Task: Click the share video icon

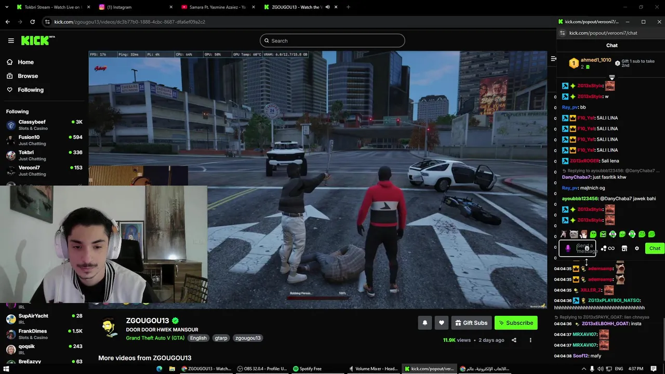Action: [x=514, y=340]
